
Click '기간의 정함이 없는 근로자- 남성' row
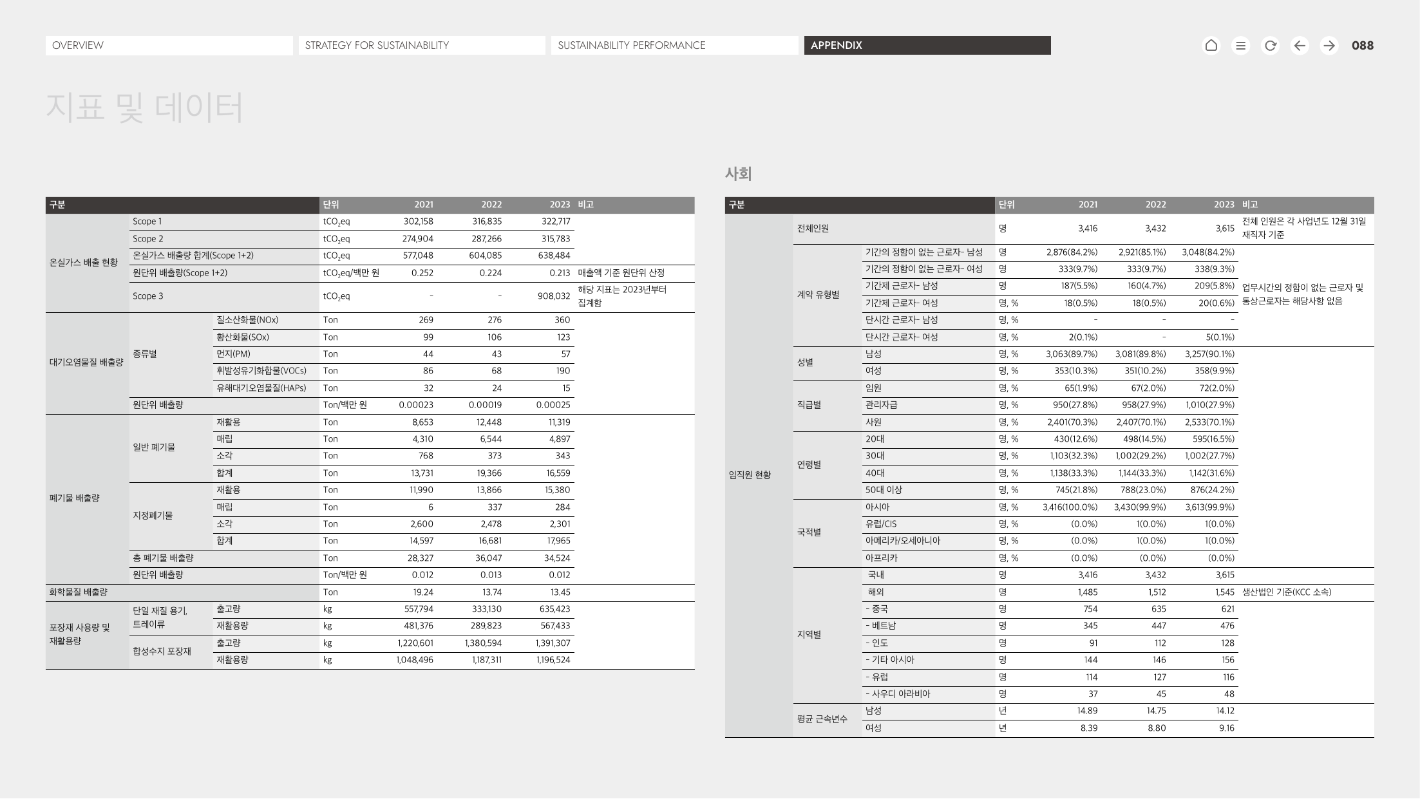(x=924, y=252)
